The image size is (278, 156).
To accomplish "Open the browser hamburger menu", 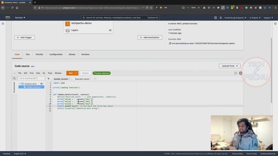I will tap(275, 8).
